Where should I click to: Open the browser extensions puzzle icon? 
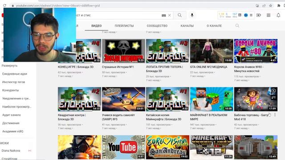(x=279, y=6)
